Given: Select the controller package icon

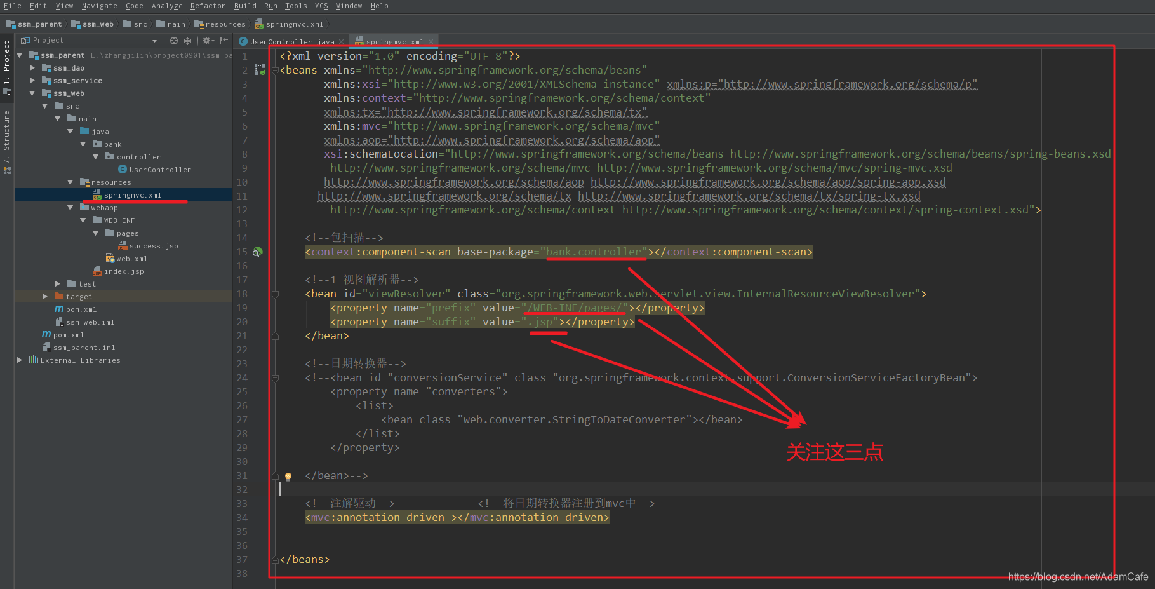Looking at the screenshot, I should [110, 156].
